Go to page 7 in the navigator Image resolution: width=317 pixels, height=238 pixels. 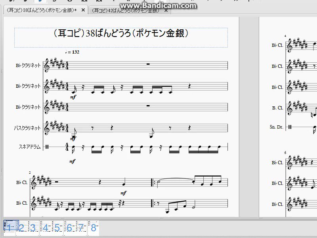[81, 228]
